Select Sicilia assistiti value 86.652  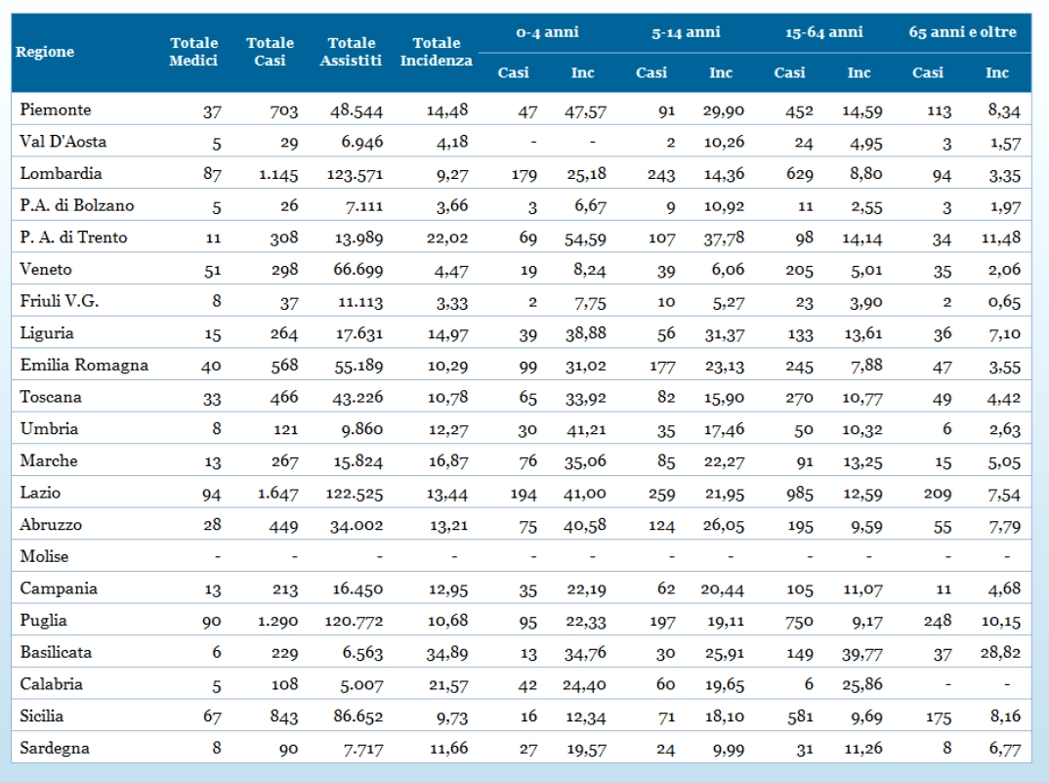(x=358, y=718)
